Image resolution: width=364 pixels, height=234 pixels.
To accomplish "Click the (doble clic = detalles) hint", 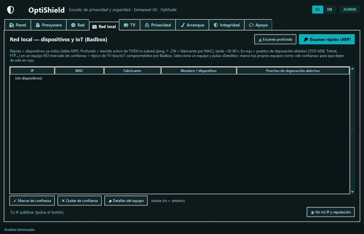I will pyautogui.click(x=168, y=201).
